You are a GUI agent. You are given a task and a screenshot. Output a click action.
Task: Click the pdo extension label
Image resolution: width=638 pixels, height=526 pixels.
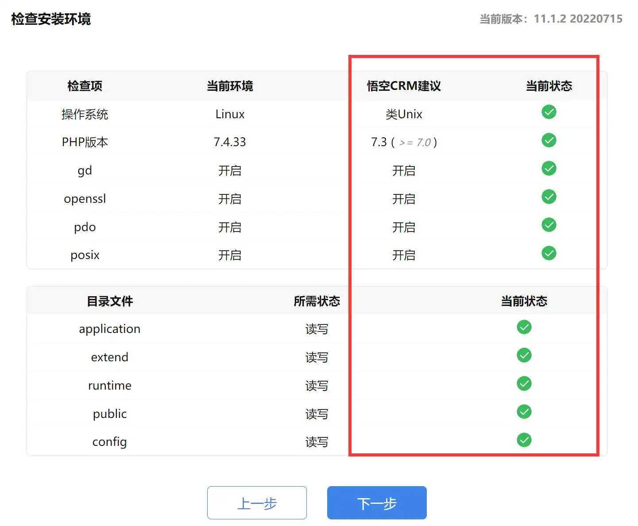[x=85, y=228]
